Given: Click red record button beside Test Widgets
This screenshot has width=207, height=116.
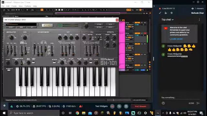Looking at the screenshot, I should (112, 106).
